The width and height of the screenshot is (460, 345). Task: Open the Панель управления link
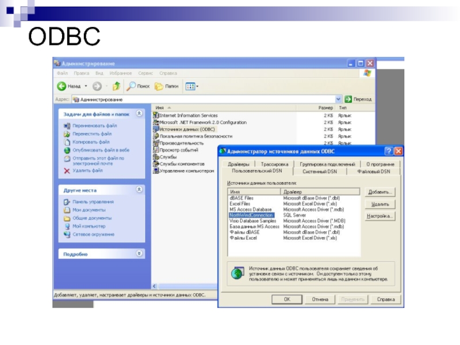[93, 202]
